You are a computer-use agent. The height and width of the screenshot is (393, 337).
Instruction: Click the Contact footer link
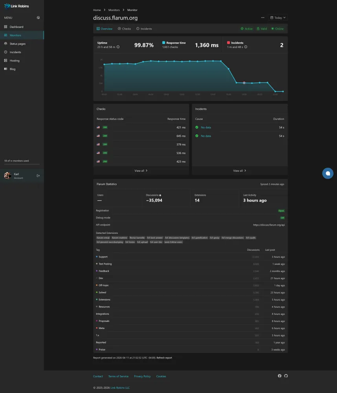tap(98, 376)
